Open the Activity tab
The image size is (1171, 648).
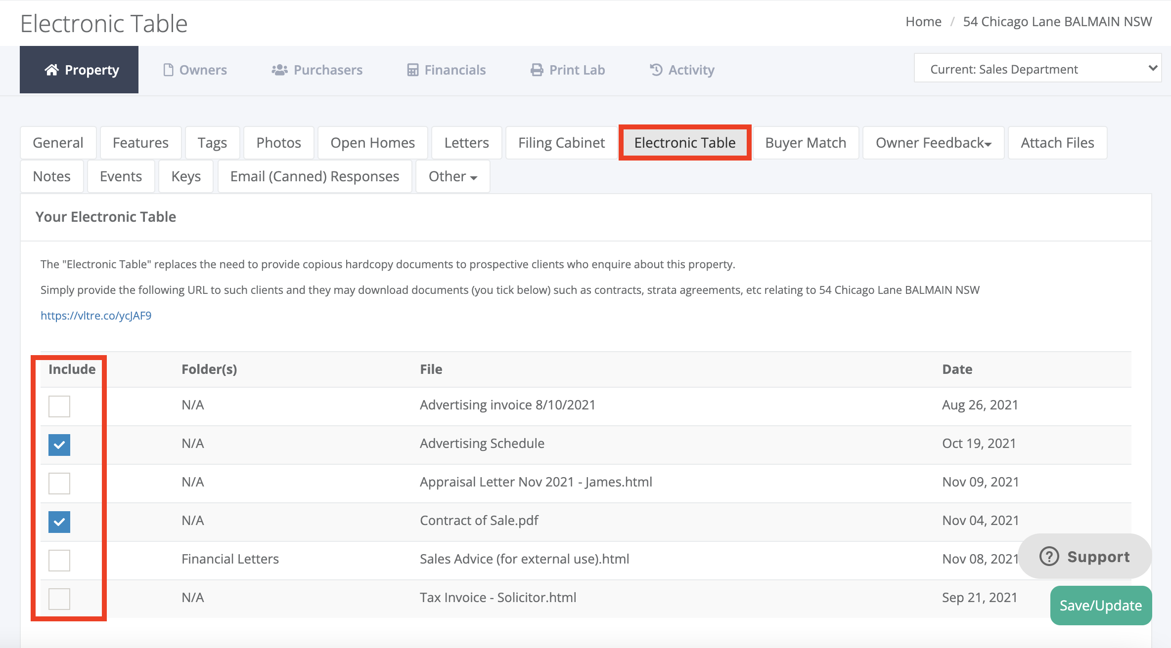(x=681, y=70)
